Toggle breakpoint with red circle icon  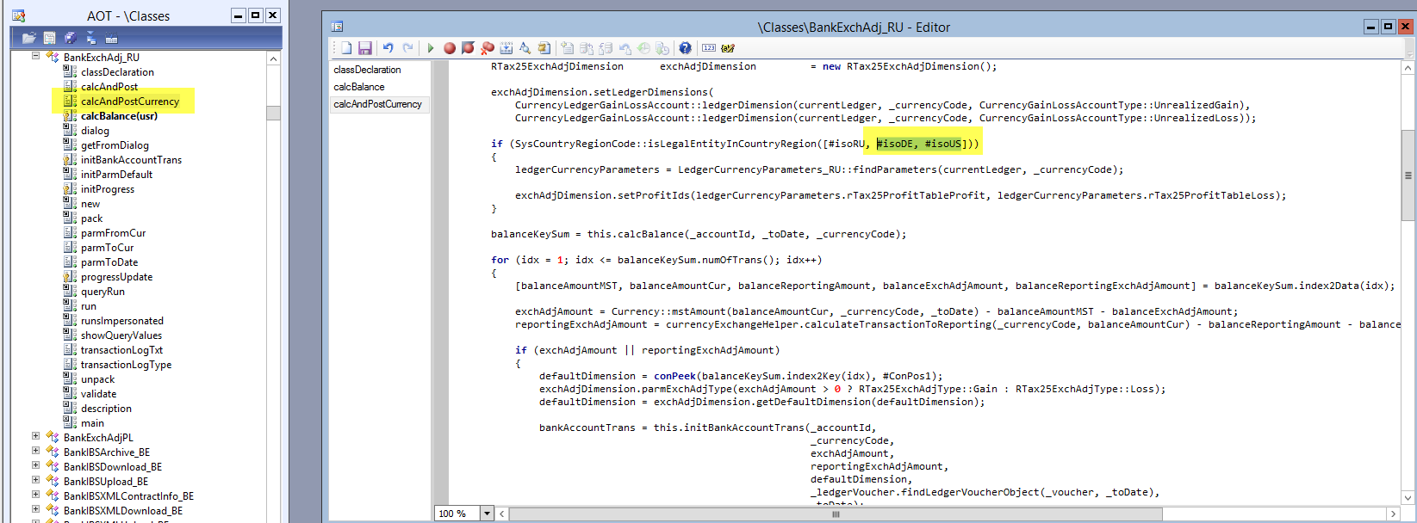pyautogui.click(x=450, y=48)
